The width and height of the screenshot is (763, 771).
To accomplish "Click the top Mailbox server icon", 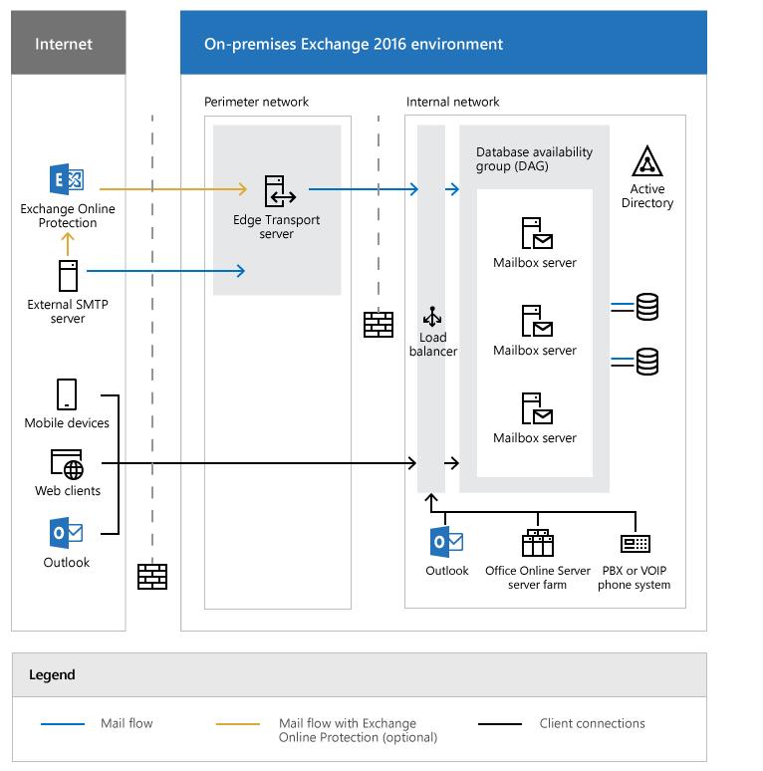I will (x=537, y=233).
